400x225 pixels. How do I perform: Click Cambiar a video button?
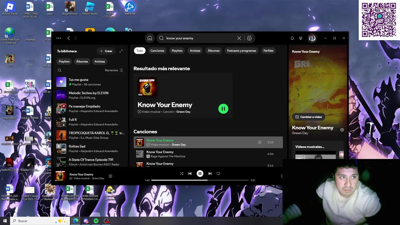(309, 117)
